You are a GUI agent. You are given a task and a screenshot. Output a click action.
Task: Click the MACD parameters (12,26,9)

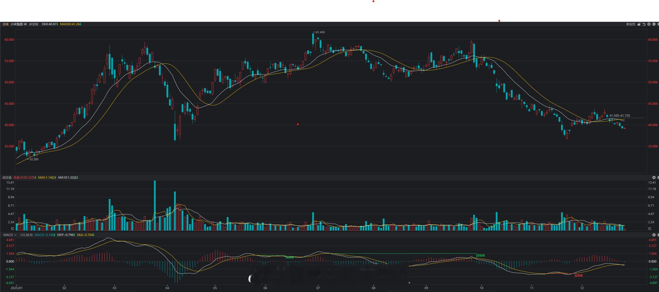pos(26,235)
